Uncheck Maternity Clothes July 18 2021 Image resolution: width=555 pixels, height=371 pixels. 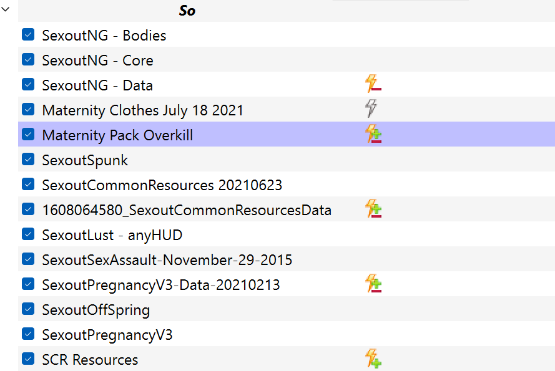[27, 109]
